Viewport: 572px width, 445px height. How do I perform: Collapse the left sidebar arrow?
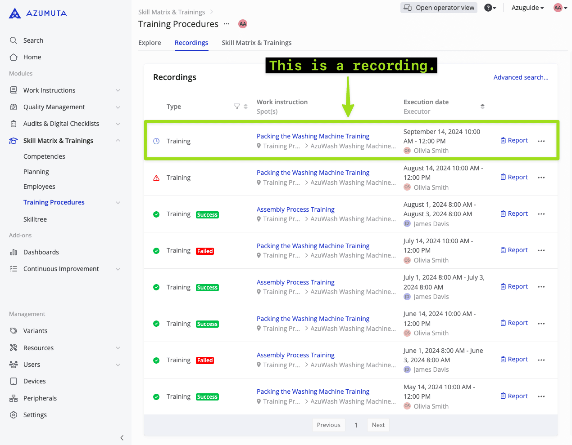tap(122, 438)
